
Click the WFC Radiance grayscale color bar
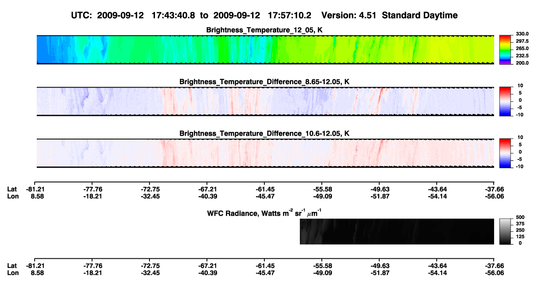[x=505, y=231]
